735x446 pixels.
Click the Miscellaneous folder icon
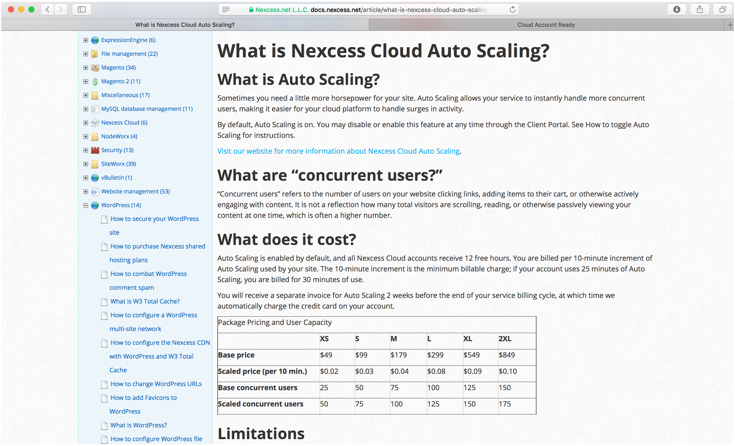95,95
